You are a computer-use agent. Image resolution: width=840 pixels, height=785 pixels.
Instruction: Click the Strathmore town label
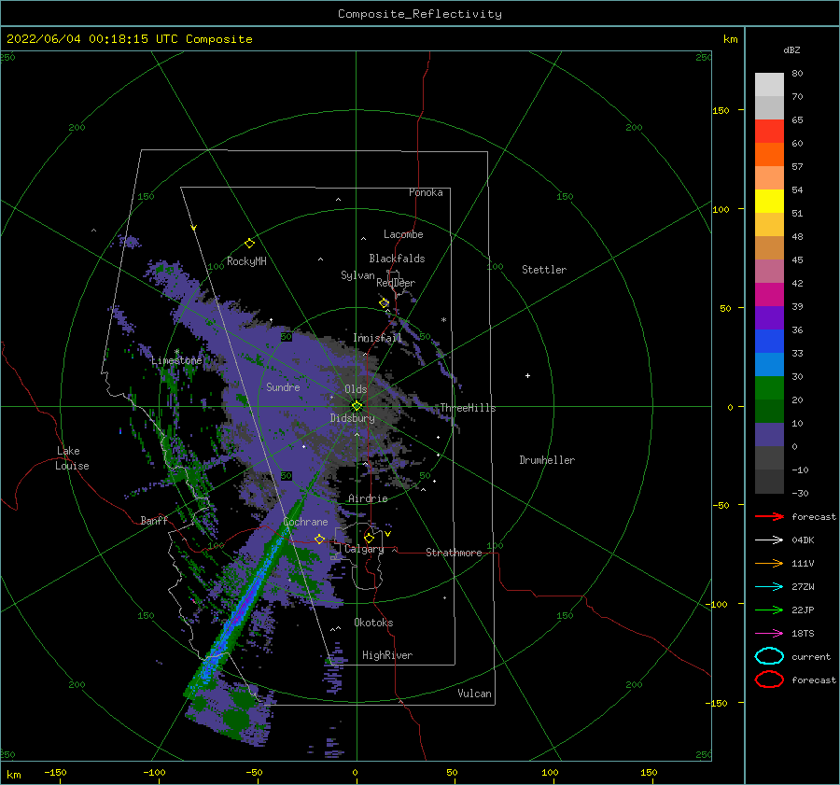point(454,553)
